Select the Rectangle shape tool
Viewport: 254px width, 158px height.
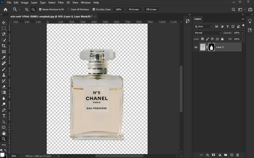click(4, 128)
